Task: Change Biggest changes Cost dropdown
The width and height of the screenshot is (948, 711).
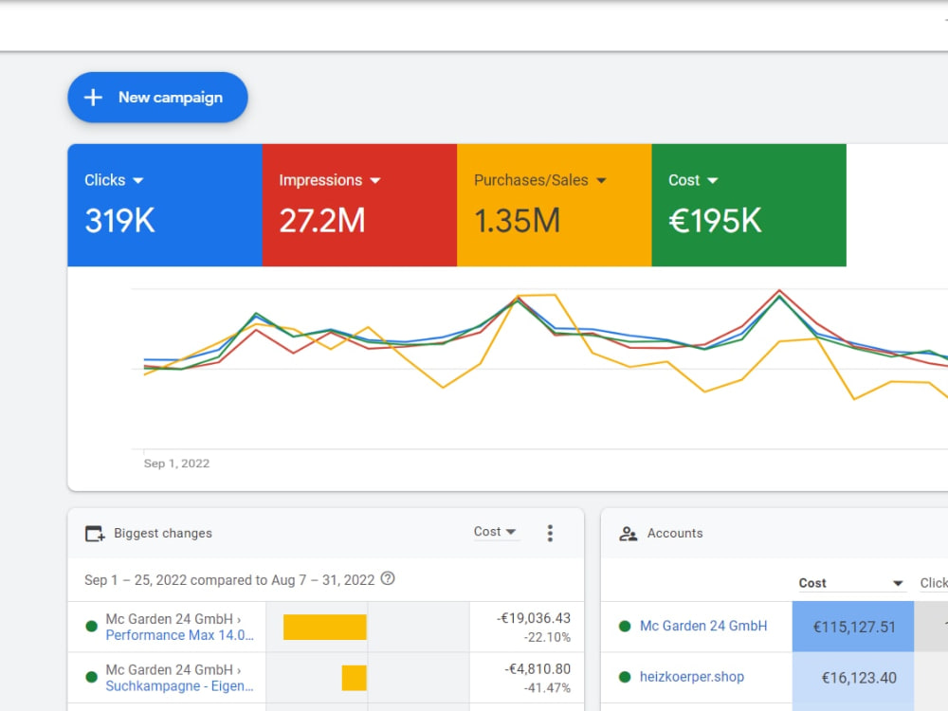Action: (x=495, y=532)
